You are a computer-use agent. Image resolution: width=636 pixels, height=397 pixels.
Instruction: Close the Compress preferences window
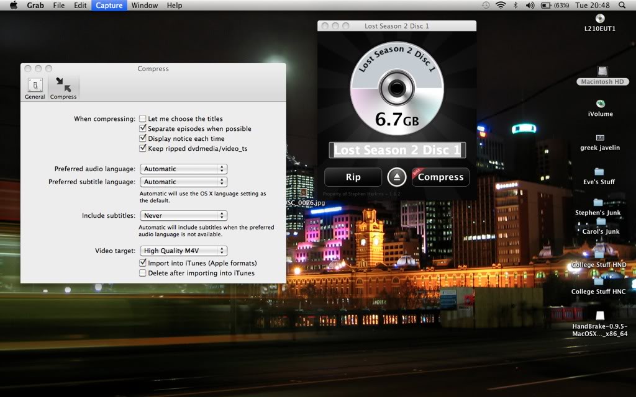[27, 68]
